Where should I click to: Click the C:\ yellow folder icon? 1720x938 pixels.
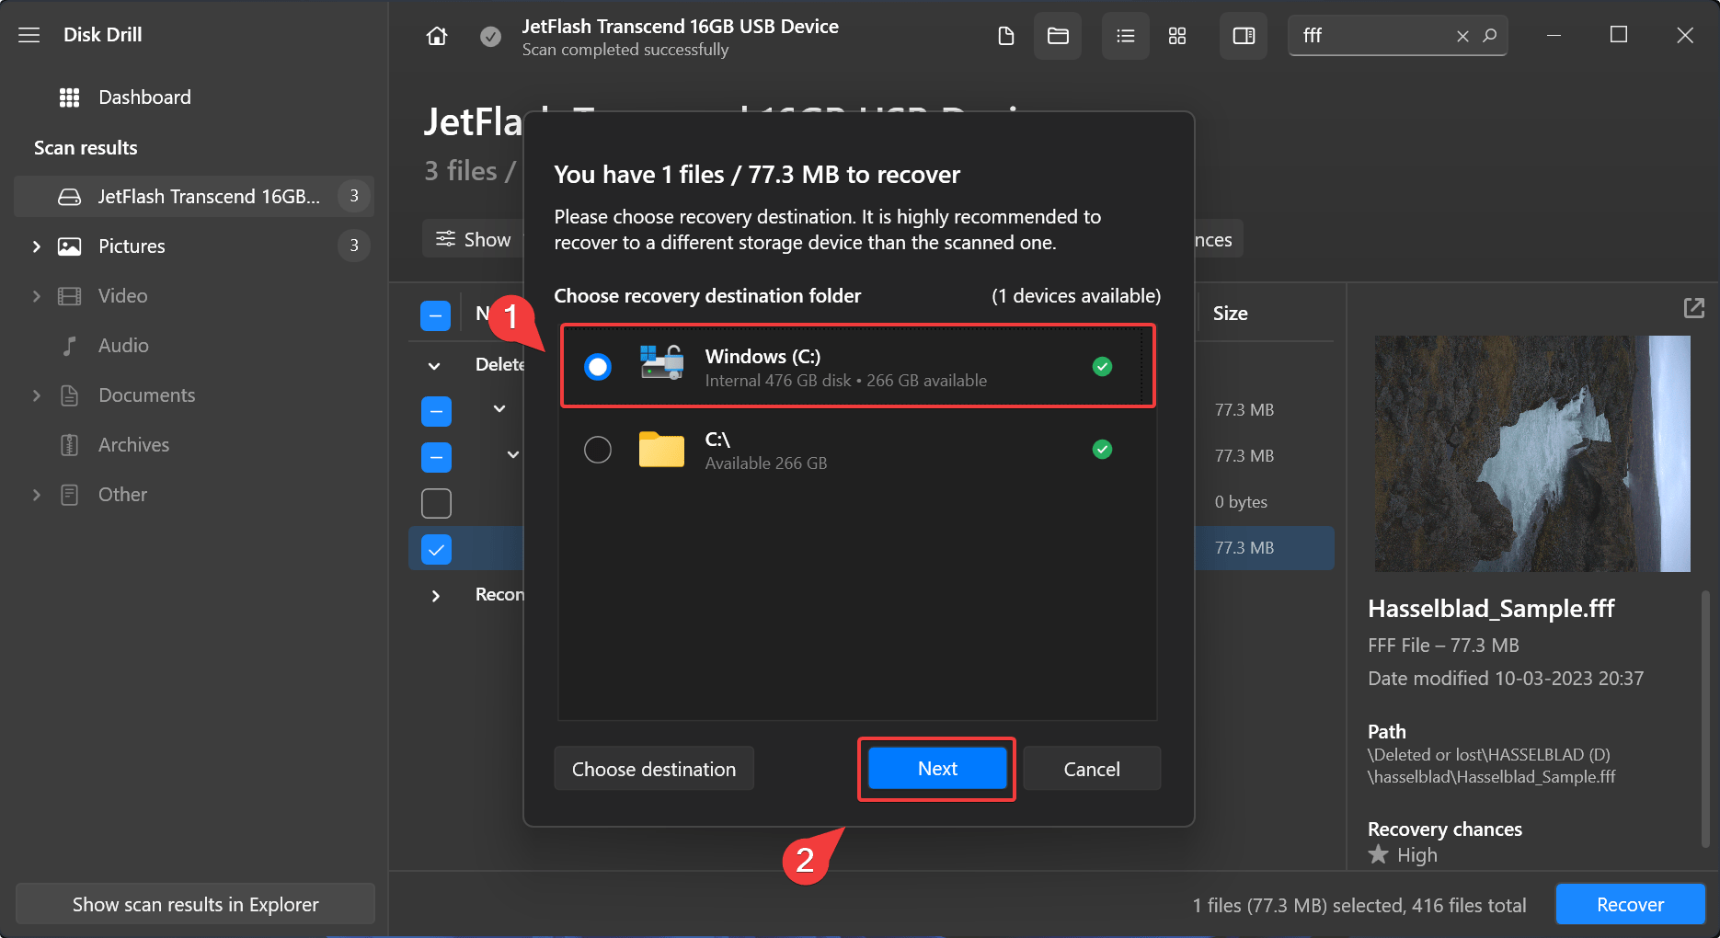pos(661,450)
